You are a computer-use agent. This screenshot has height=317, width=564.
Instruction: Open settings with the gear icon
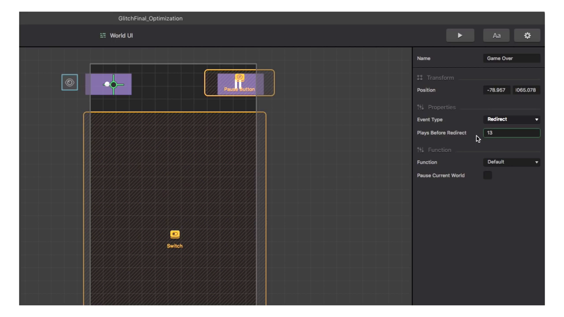(527, 36)
